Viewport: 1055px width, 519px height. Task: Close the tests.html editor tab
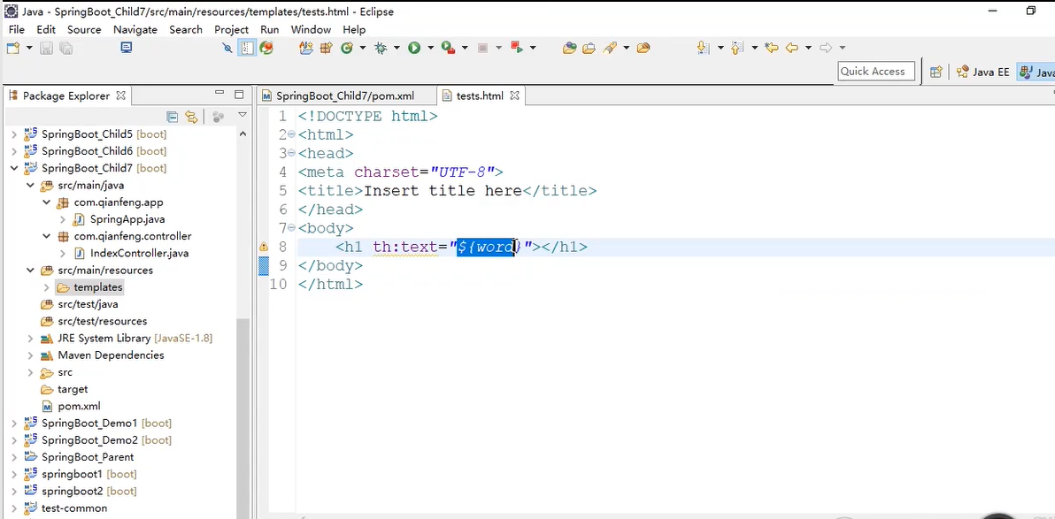(x=515, y=95)
